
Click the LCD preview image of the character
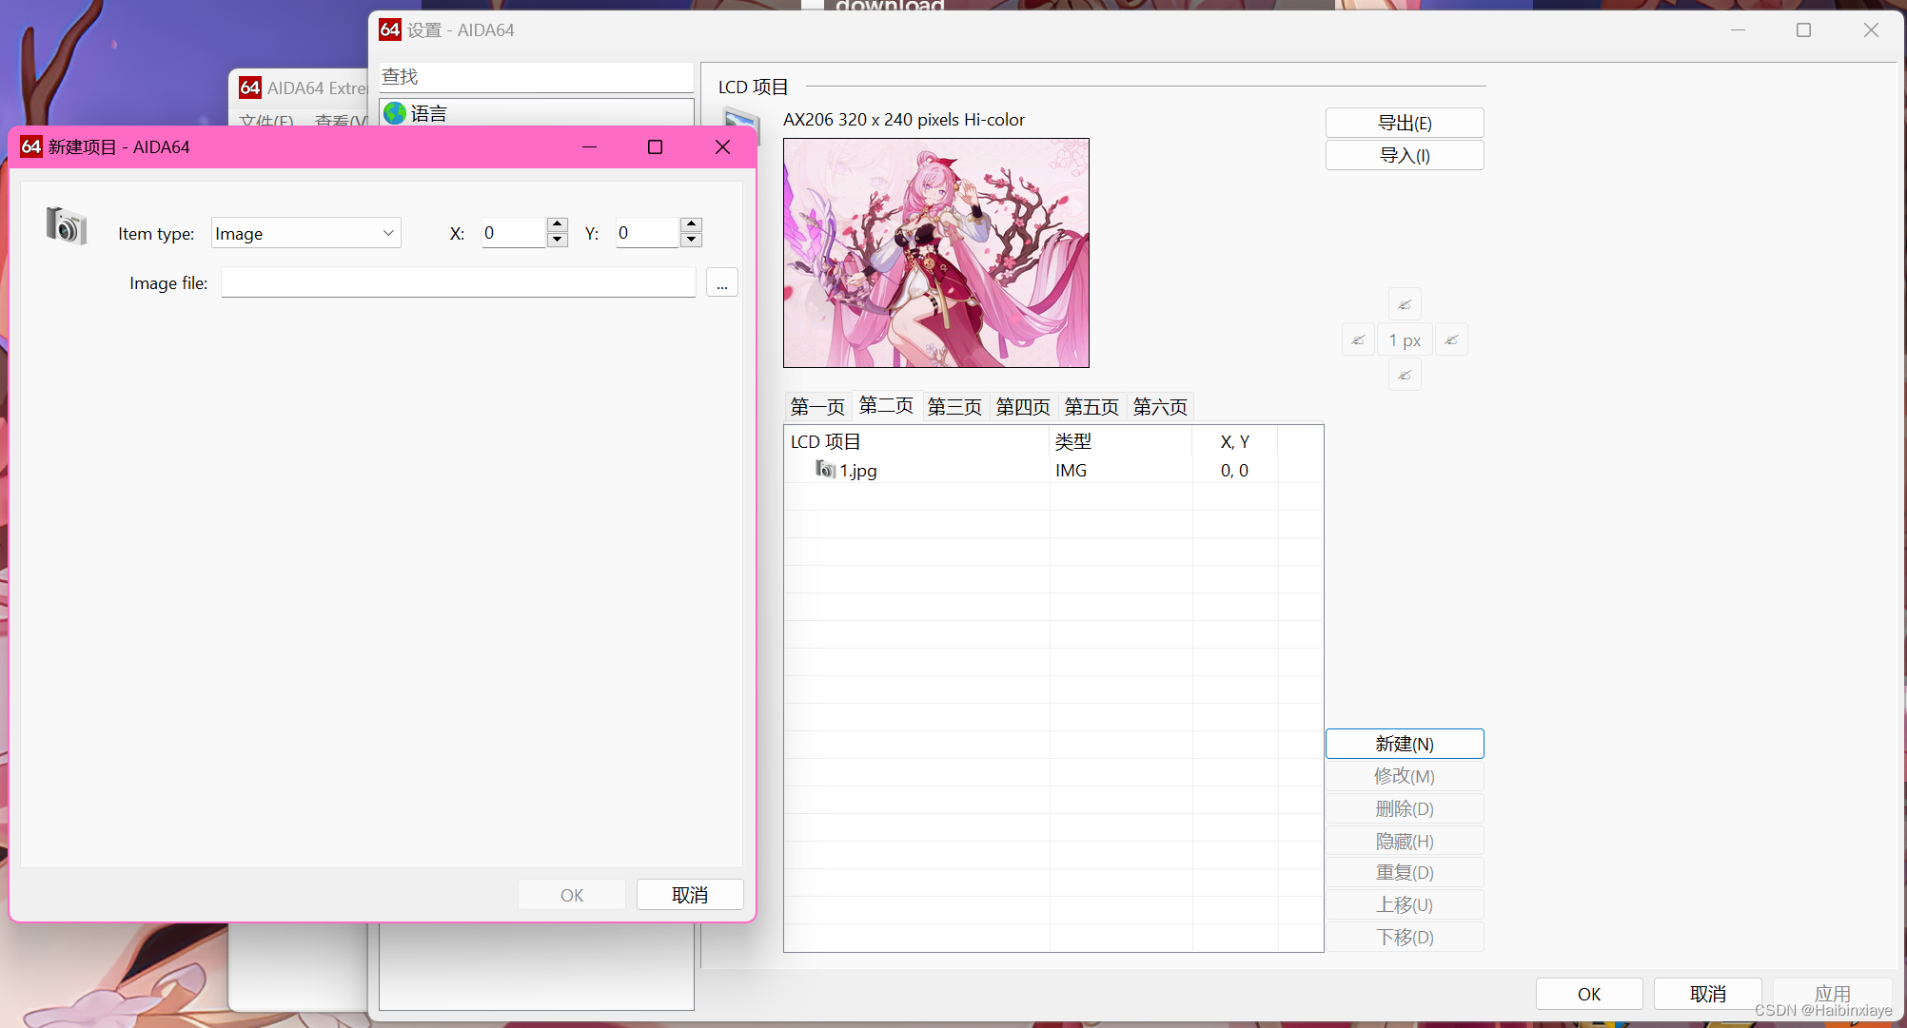click(935, 253)
